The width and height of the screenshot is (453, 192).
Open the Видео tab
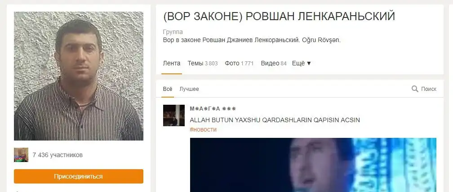pos(274,63)
